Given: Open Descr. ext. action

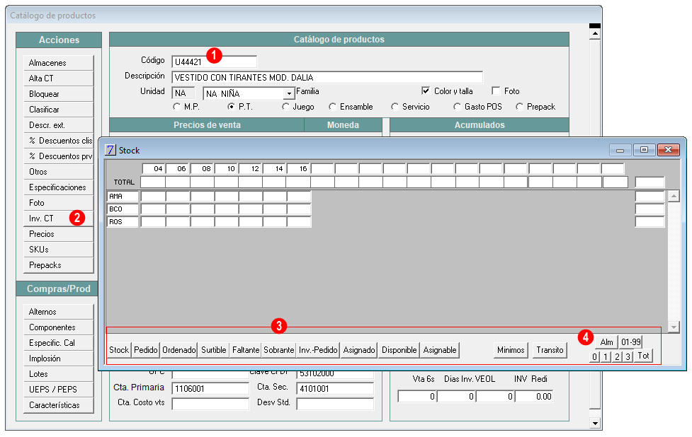Looking at the screenshot, I should 58,125.
